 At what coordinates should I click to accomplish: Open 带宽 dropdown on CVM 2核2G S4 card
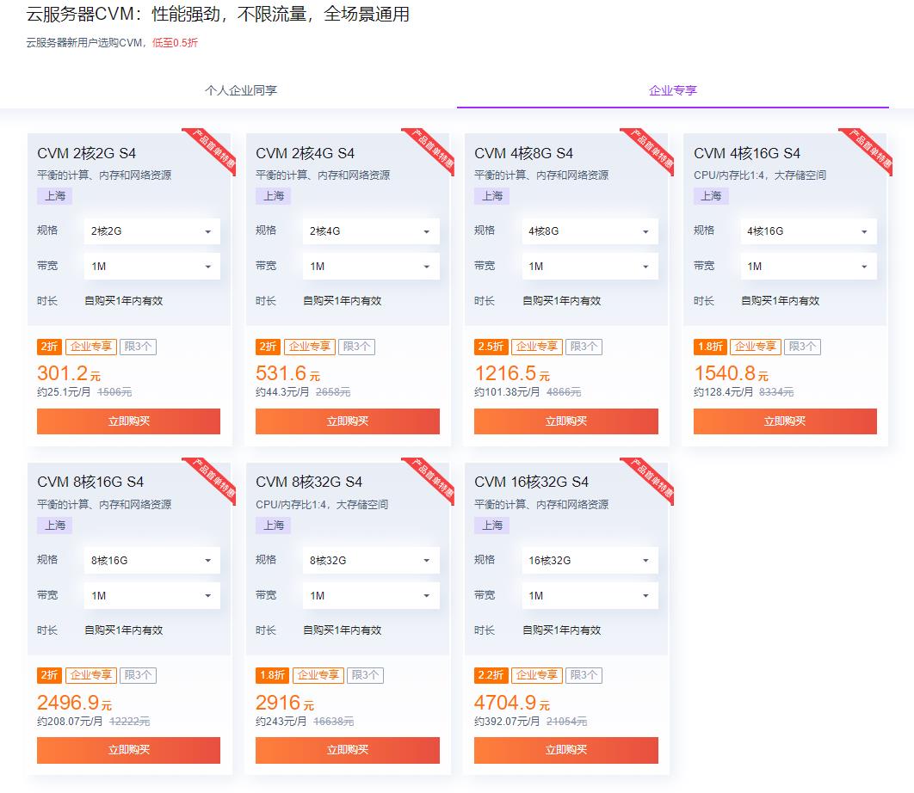tap(152, 267)
